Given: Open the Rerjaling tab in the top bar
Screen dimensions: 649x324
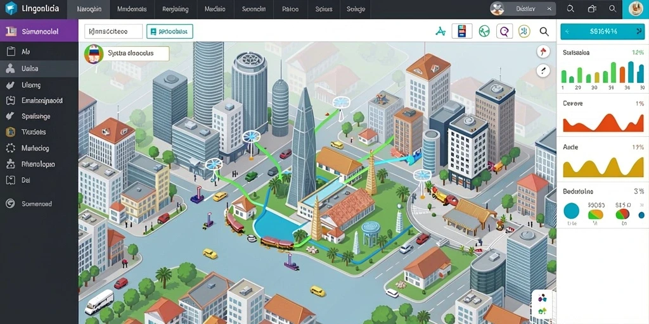Looking at the screenshot, I should coord(176,9).
